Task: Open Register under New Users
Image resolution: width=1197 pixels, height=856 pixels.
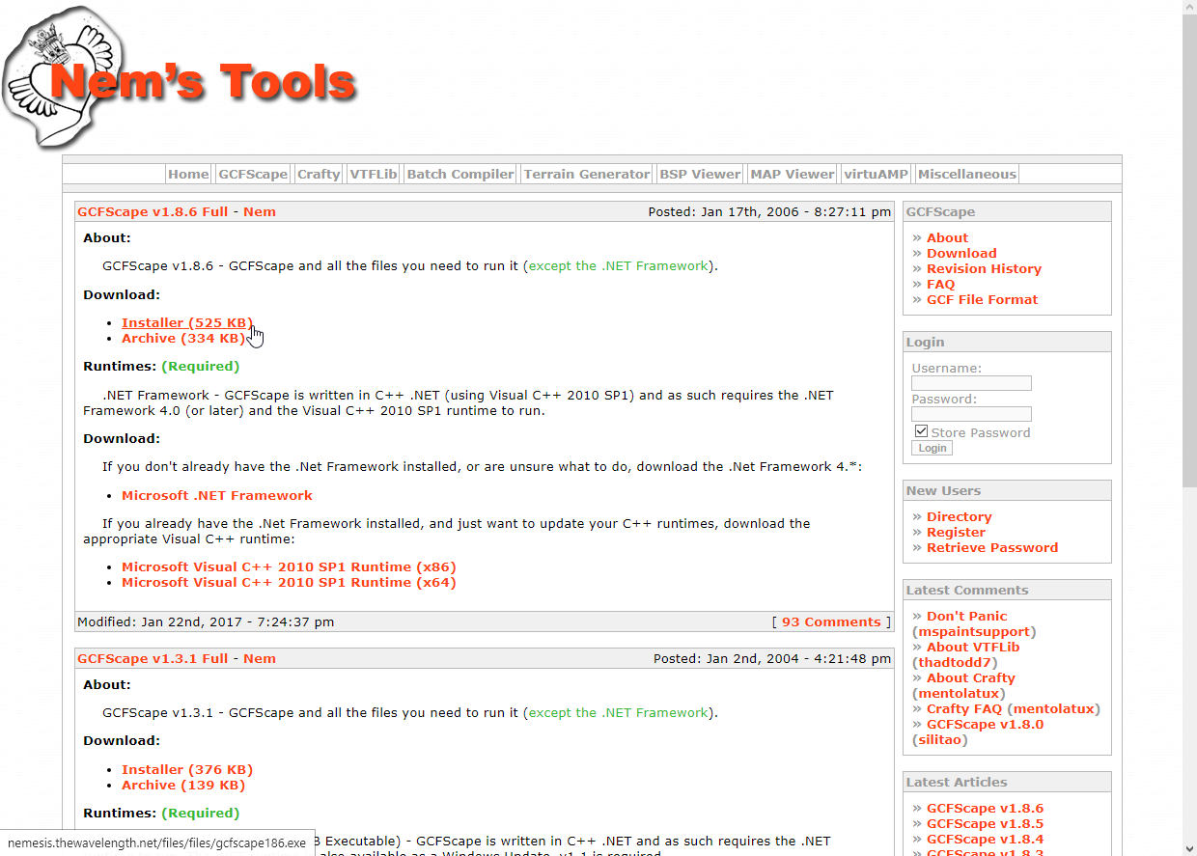Action: coord(956,532)
